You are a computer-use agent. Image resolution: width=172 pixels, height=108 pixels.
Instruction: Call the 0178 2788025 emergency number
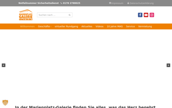[71, 3]
